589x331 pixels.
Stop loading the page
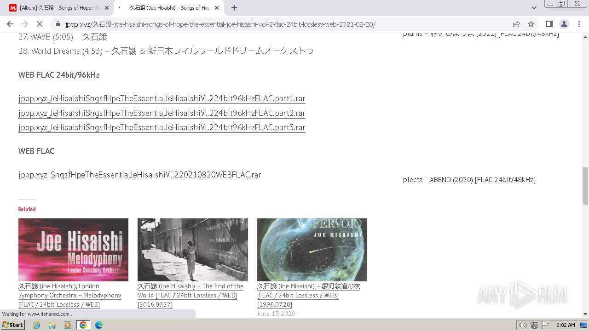40,24
